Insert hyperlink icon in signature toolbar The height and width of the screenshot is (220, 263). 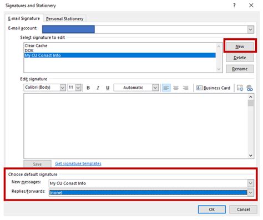pos(250,88)
